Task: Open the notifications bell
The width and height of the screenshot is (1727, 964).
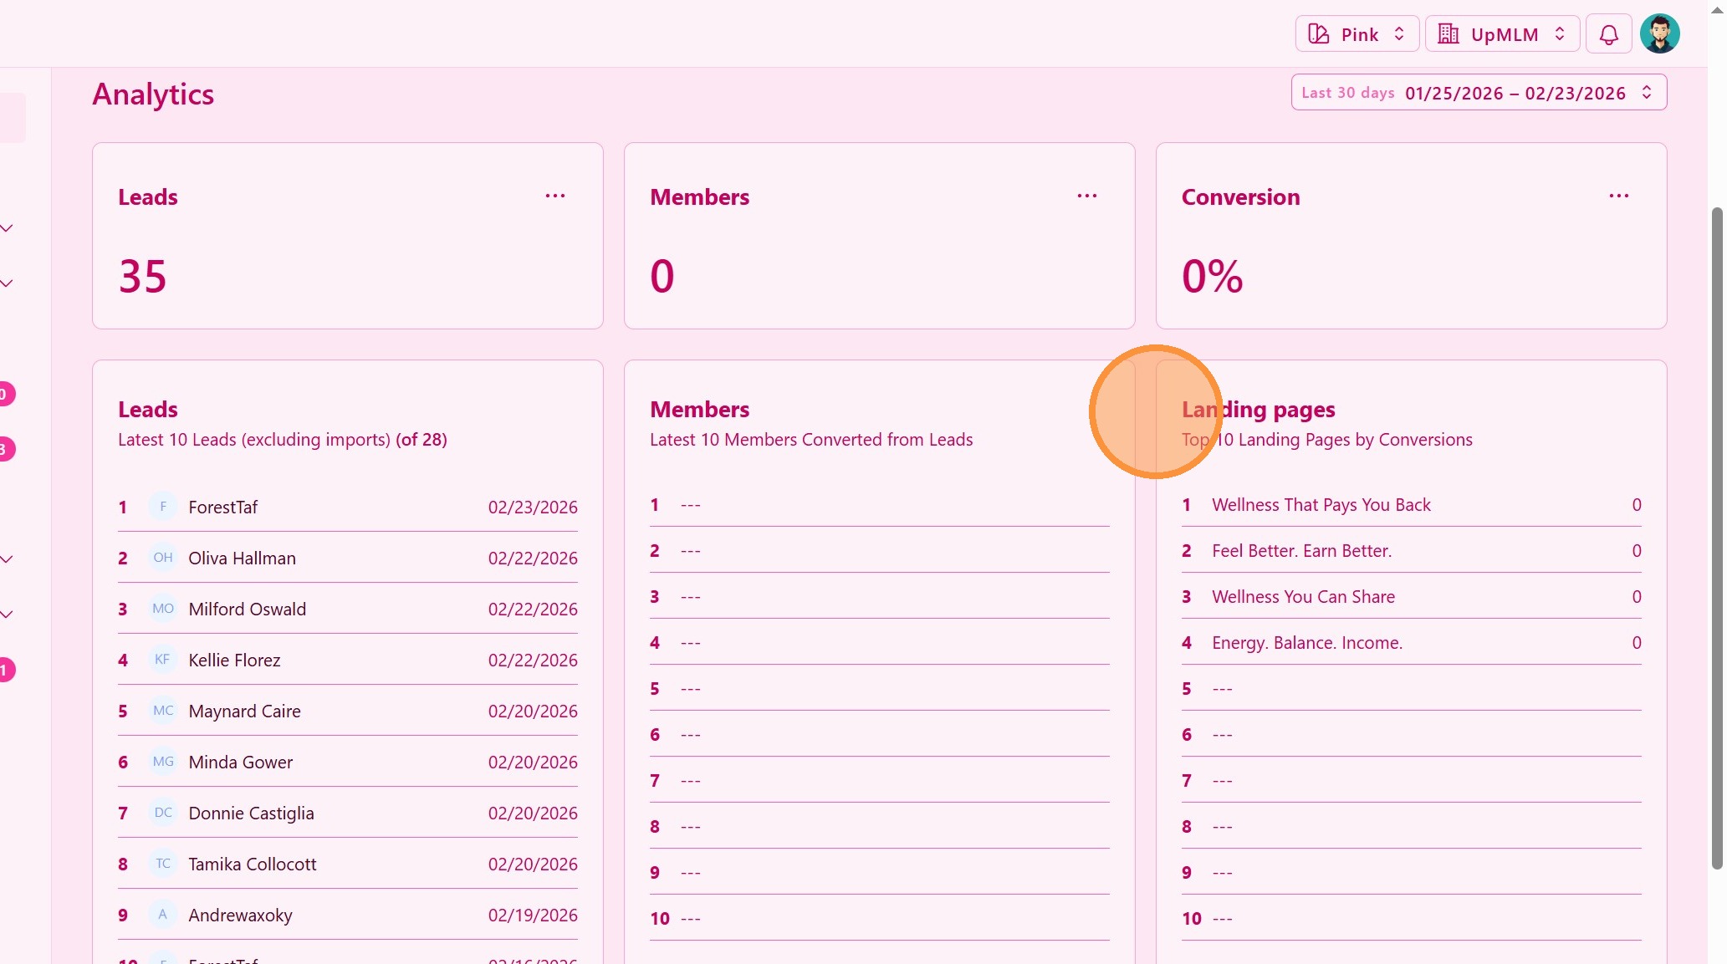Action: 1608,34
